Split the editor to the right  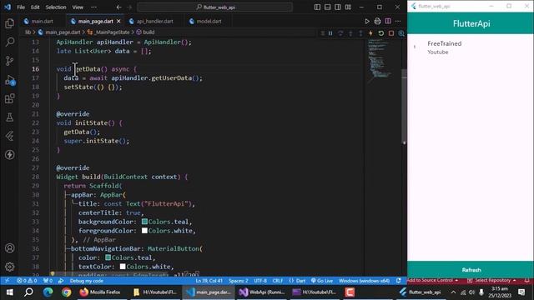[x=388, y=21]
